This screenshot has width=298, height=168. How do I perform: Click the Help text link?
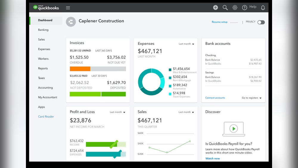pos(253,7)
